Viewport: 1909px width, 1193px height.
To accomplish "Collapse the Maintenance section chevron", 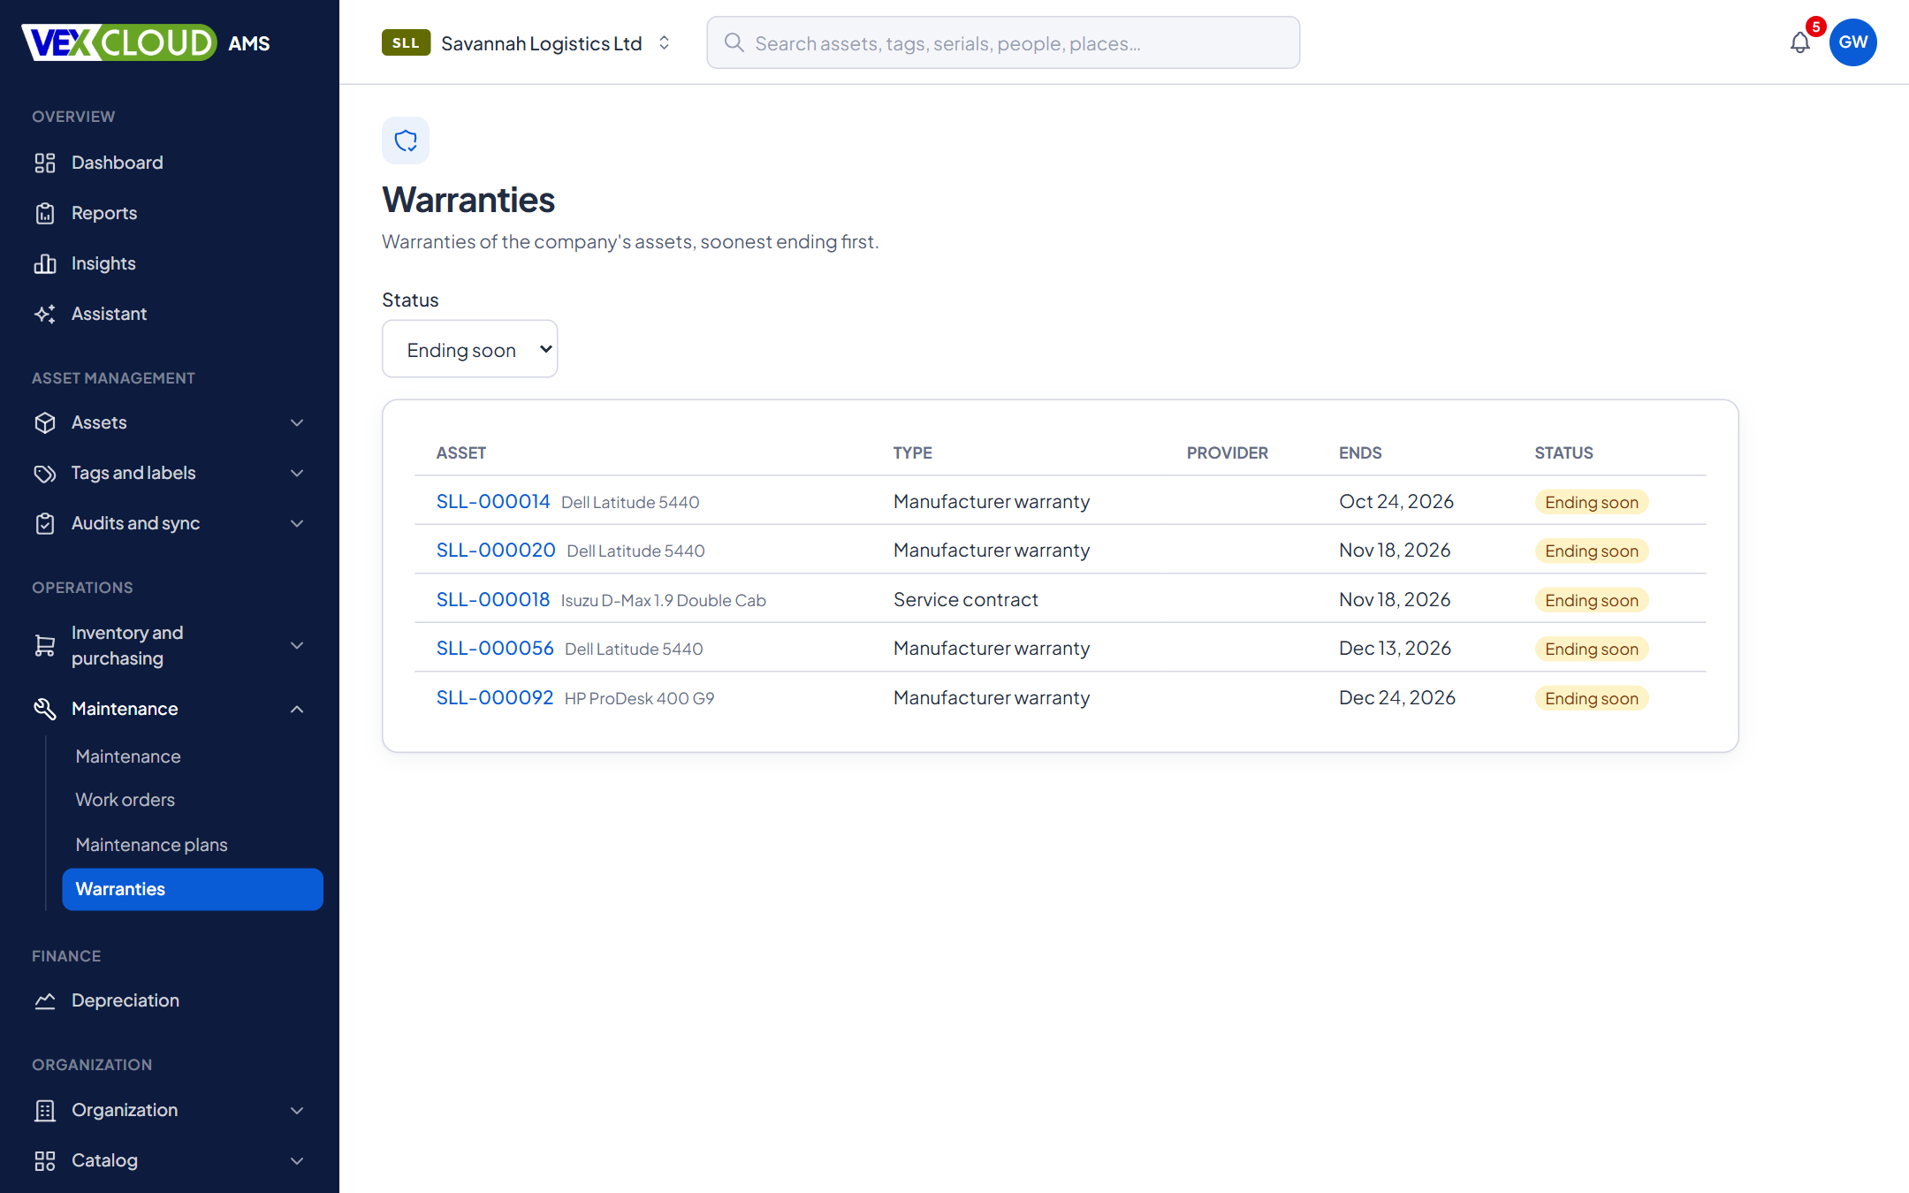I will point(297,709).
